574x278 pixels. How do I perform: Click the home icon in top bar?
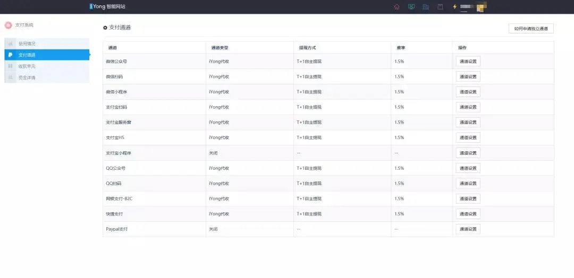pos(396,7)
